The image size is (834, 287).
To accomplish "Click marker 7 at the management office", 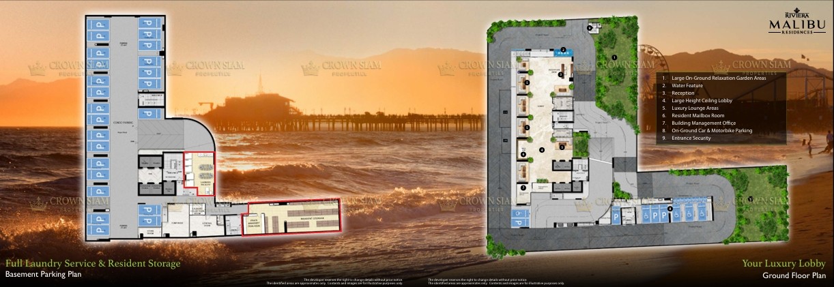I will (523, 187).
